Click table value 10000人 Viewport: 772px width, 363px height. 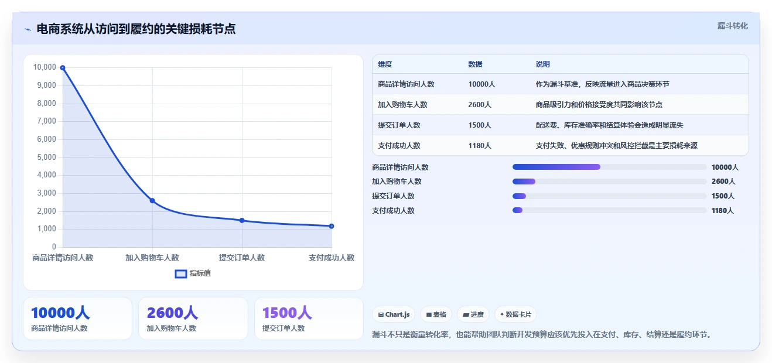[x=481, y=84]
